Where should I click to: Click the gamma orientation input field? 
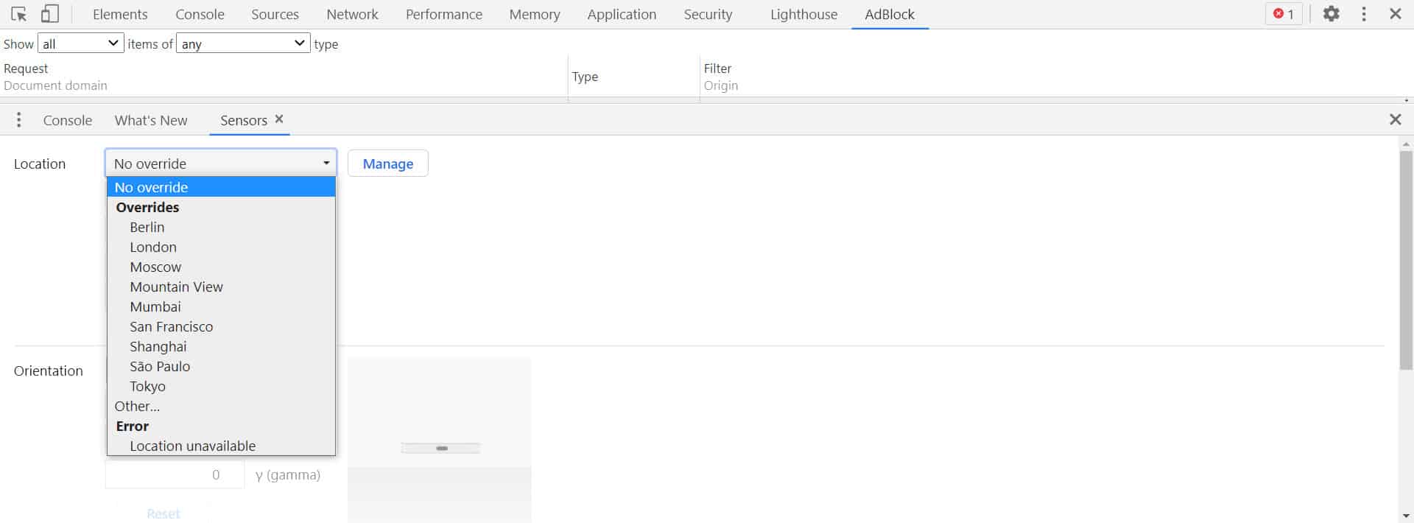click(175, 475)
